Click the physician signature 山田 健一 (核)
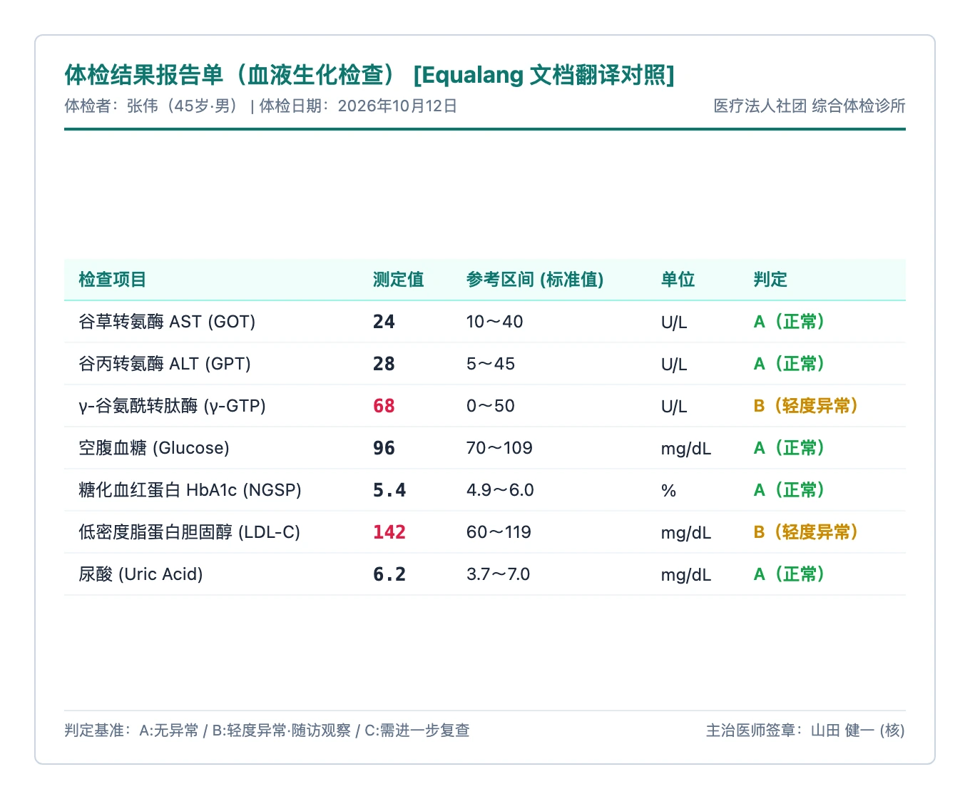 [858, 731]
